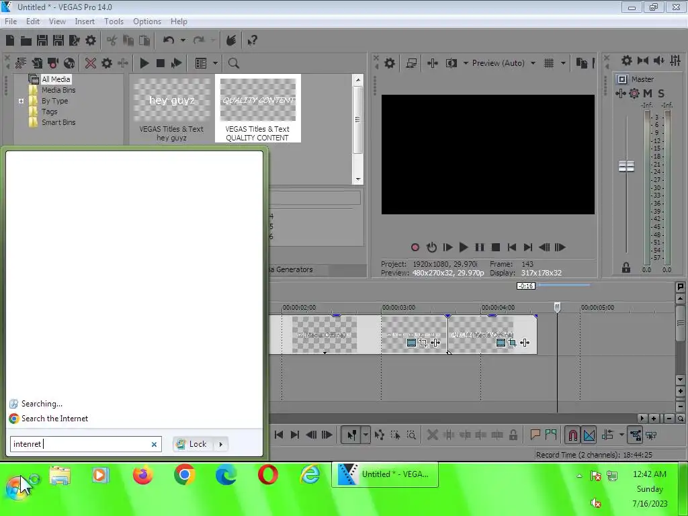Open the preview overlays grid dropdown

pyautogui.click(x=563, y=63)
